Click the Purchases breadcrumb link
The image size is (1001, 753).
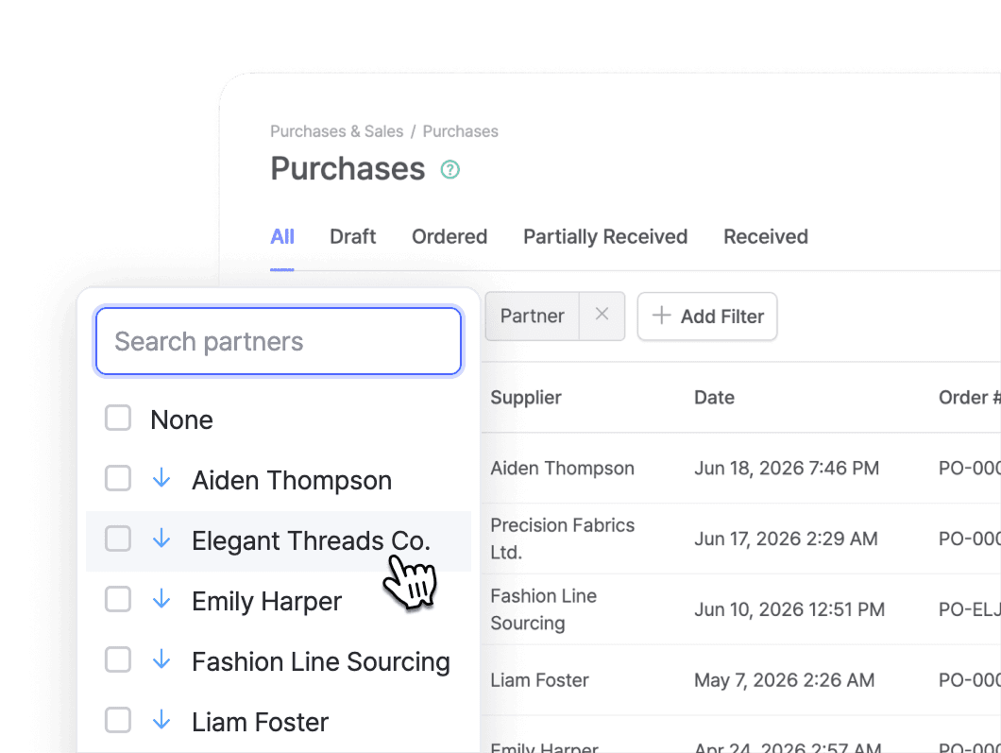click(x=460, y=131)
